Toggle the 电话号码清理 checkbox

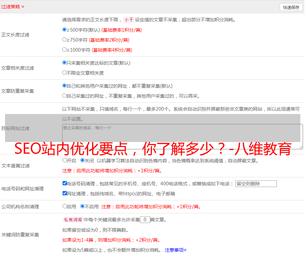(65, 183)
